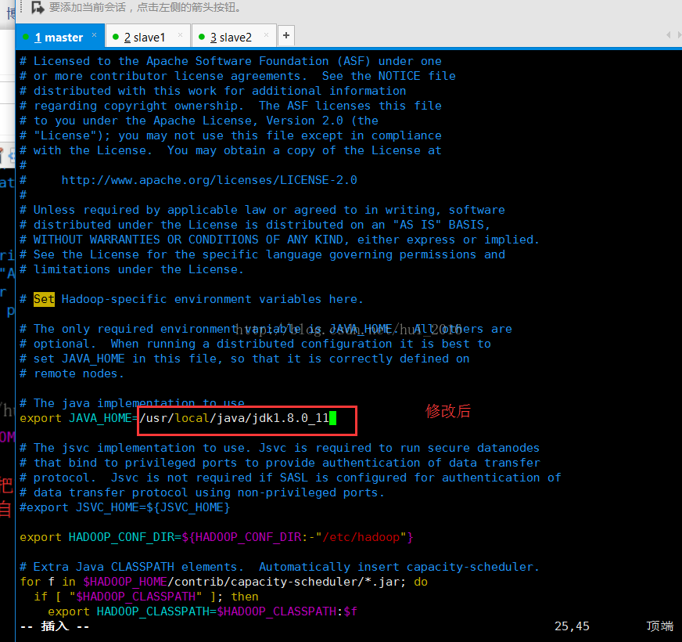This screenshot has height=642, width=682.
Task: Click 'export JAVA_HOME=' text in terminal
Action: click(79, 419)
